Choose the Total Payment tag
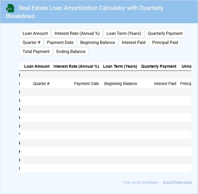 [36, 52]
